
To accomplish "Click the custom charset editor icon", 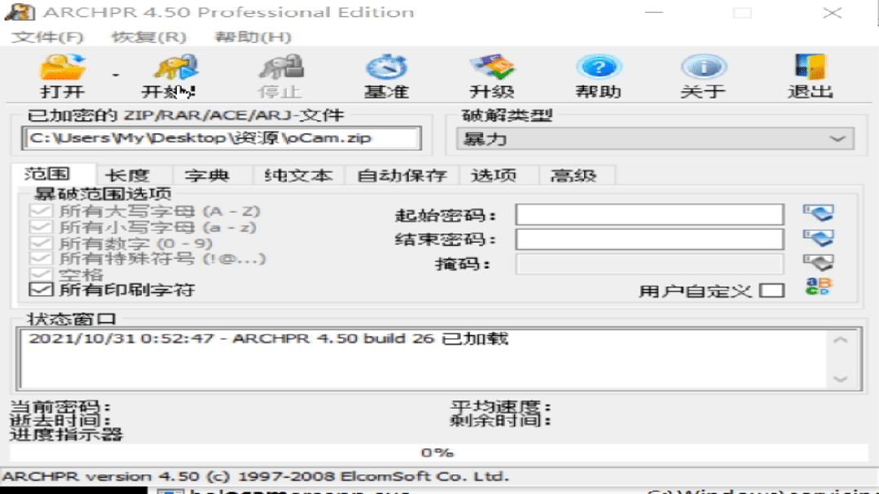I will [x=819, y=286].
